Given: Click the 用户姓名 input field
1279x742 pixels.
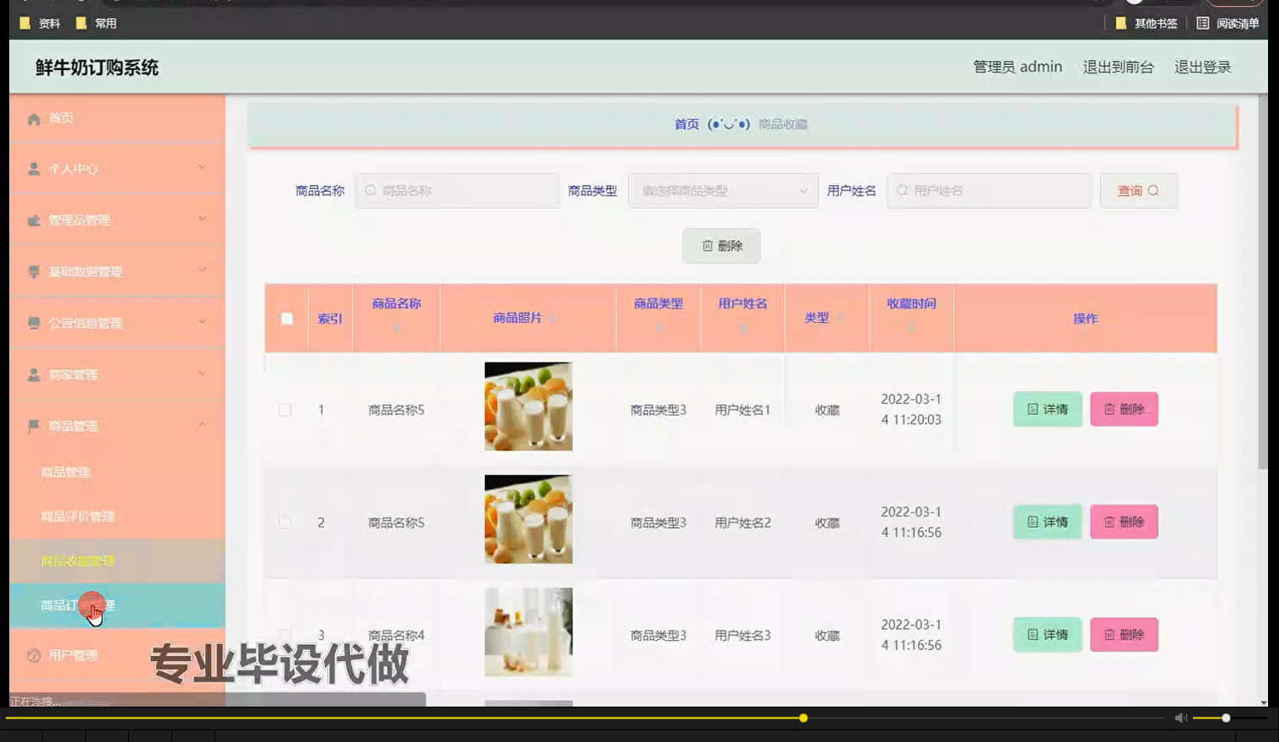Looking at the screenshot, I should [987, 191].
